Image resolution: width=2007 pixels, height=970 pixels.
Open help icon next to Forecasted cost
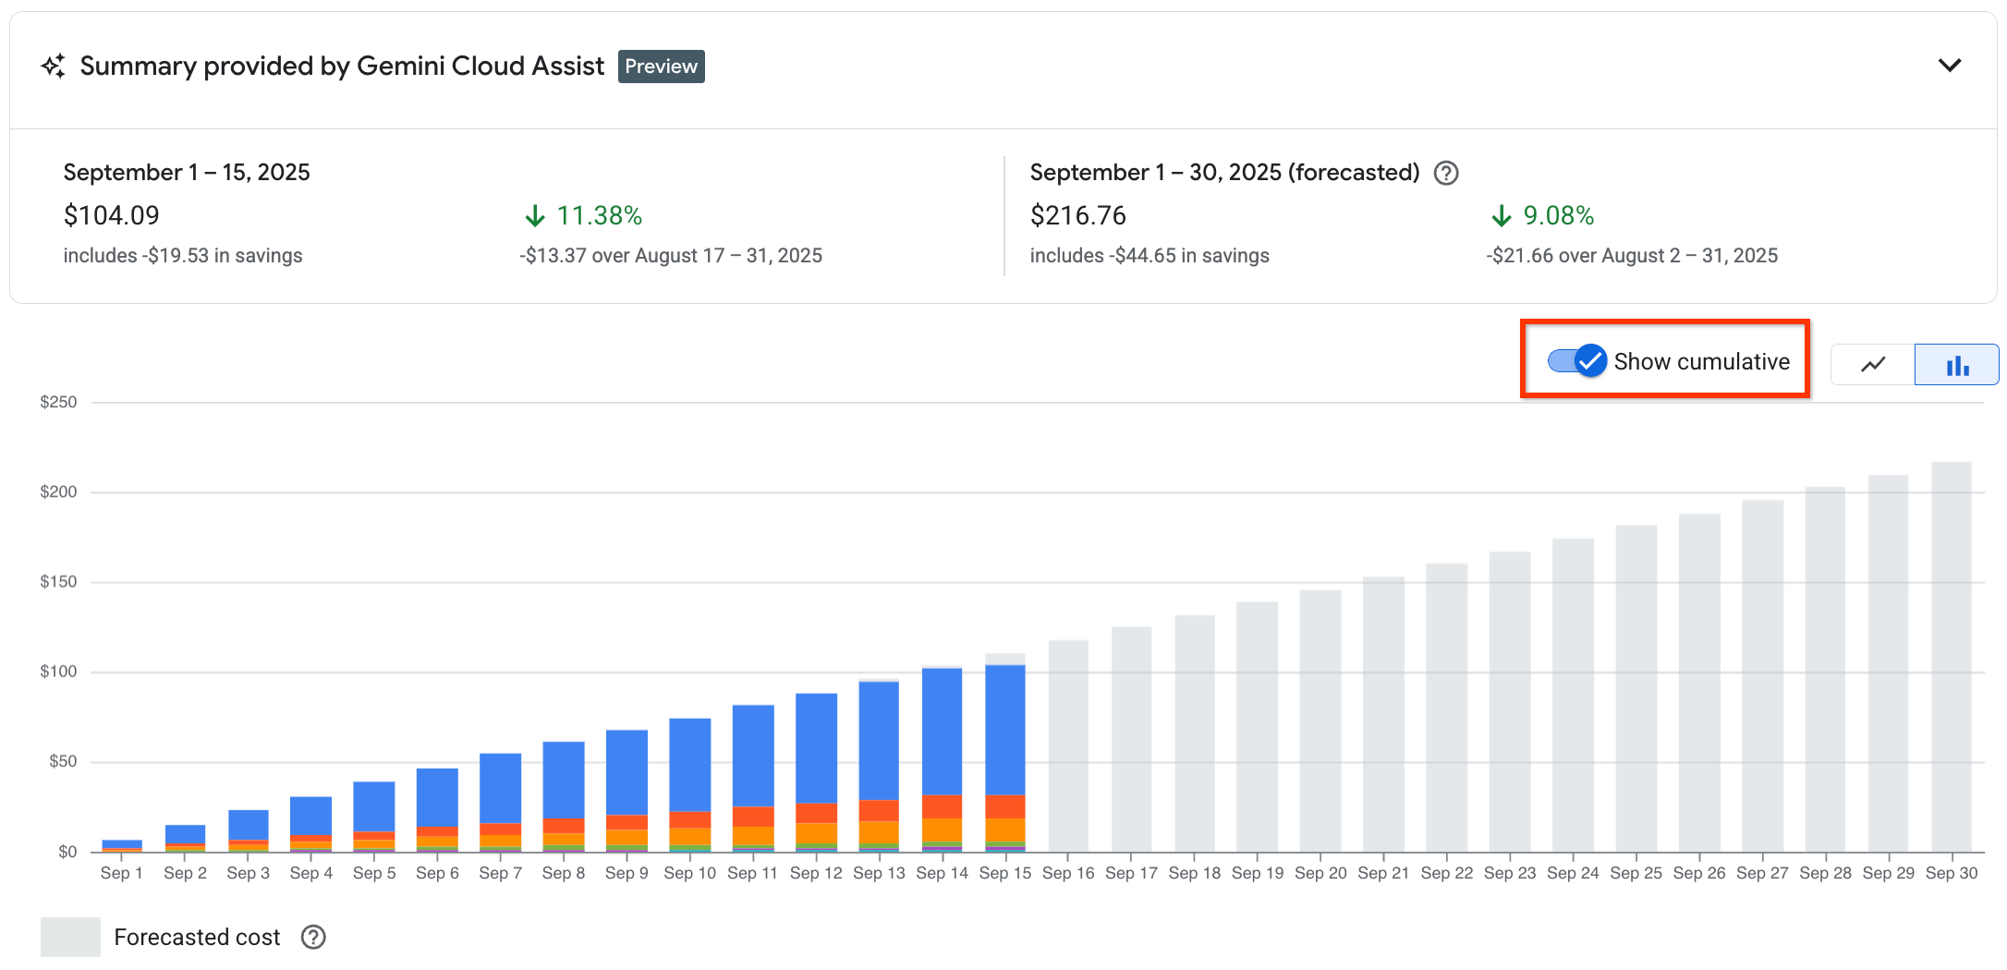tap(313, 937)
